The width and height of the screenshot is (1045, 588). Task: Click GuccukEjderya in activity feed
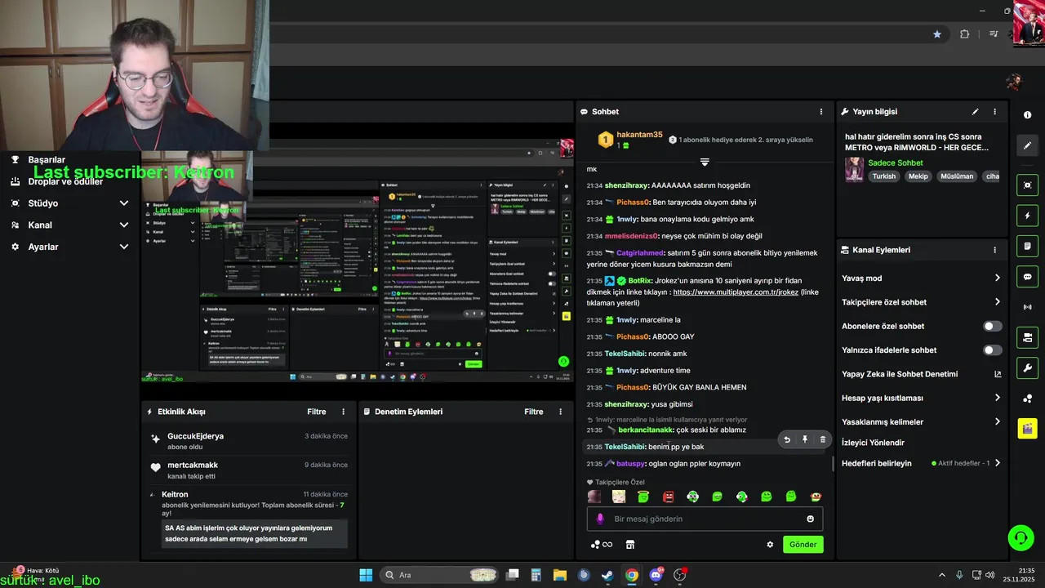195,436
